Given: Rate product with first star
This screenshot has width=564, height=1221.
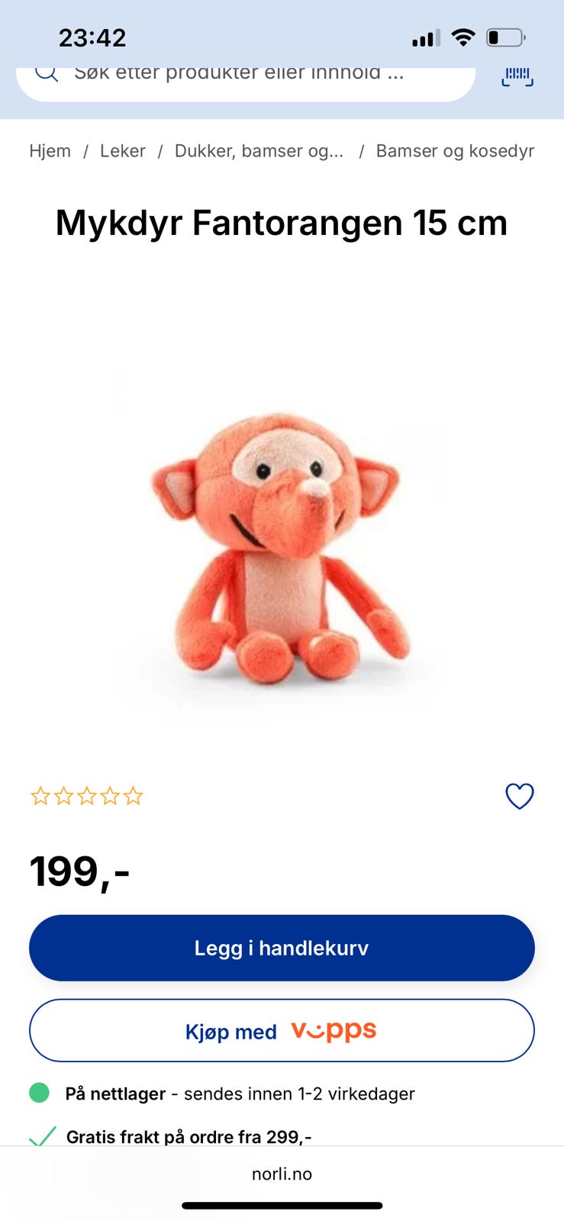Looking at the screenshot, I should (x=40, y=797).
